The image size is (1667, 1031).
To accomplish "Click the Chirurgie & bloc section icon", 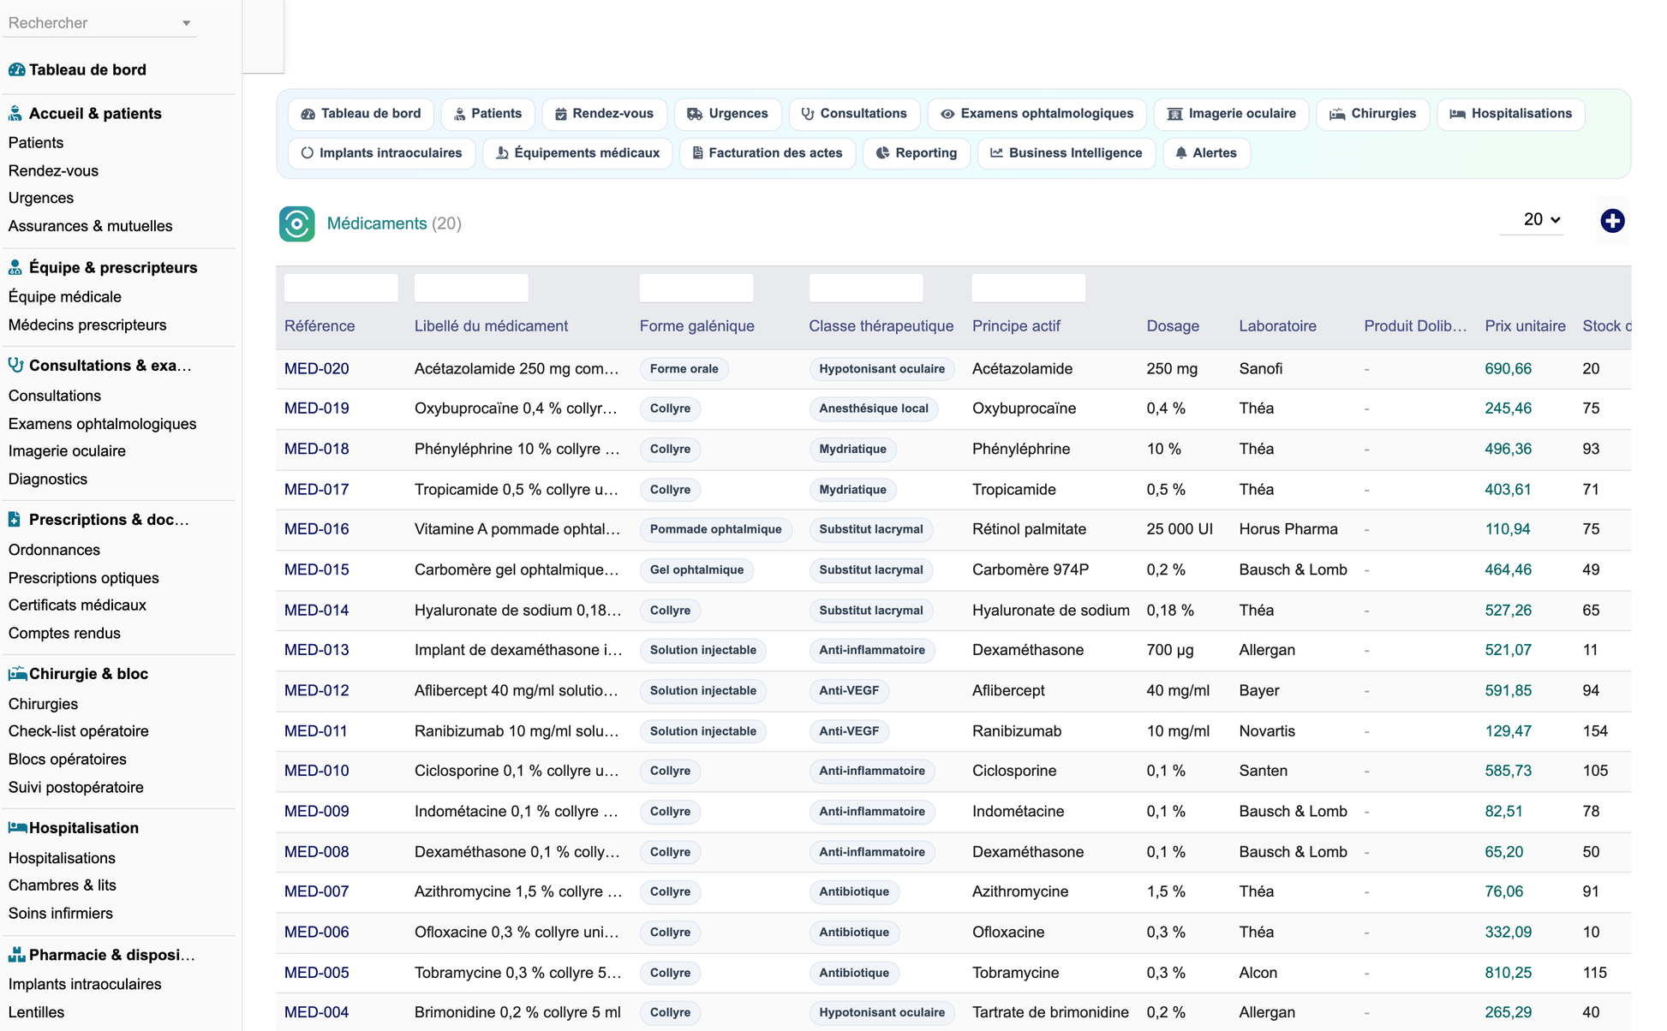I will click(x=17, y=674).
